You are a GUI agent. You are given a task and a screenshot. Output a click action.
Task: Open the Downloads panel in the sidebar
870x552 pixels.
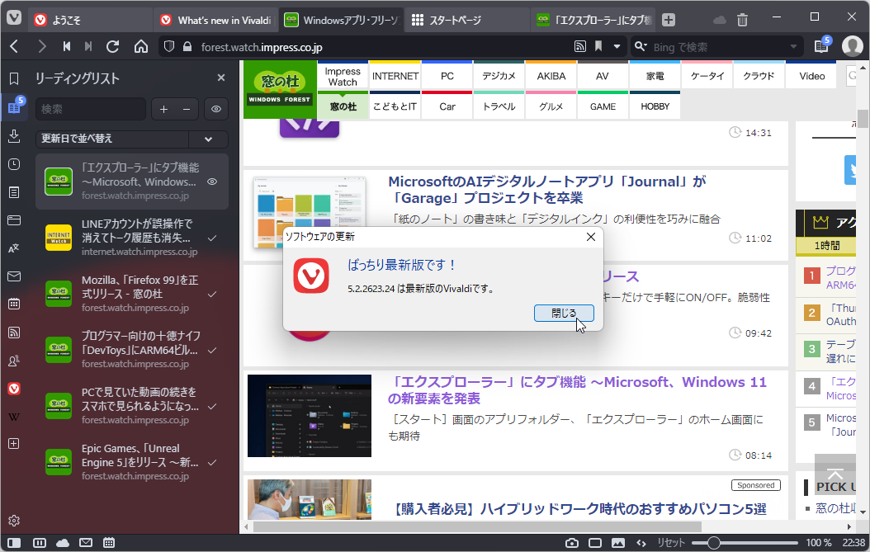click(x=12, y=134)
